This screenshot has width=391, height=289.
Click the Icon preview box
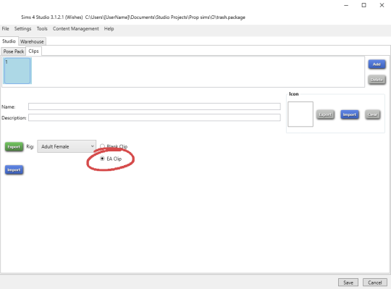pos(300,114)
